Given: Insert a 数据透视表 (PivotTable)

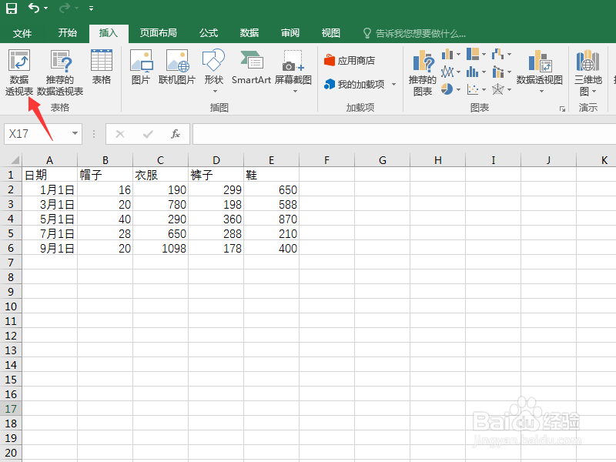Looking at the screenshot, I should [x=18, y=72].
